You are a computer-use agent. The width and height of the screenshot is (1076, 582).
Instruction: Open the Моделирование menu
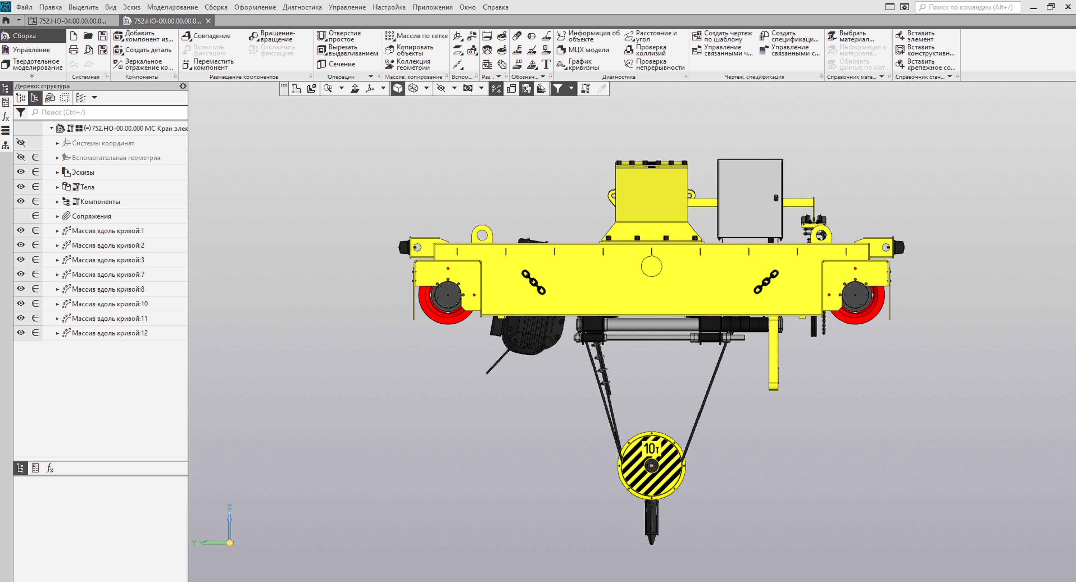[x=172, y=7]
